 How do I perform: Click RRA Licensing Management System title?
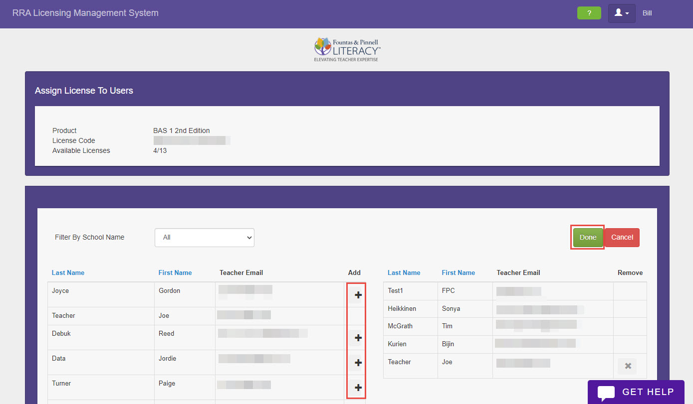[x=85, y=13]
